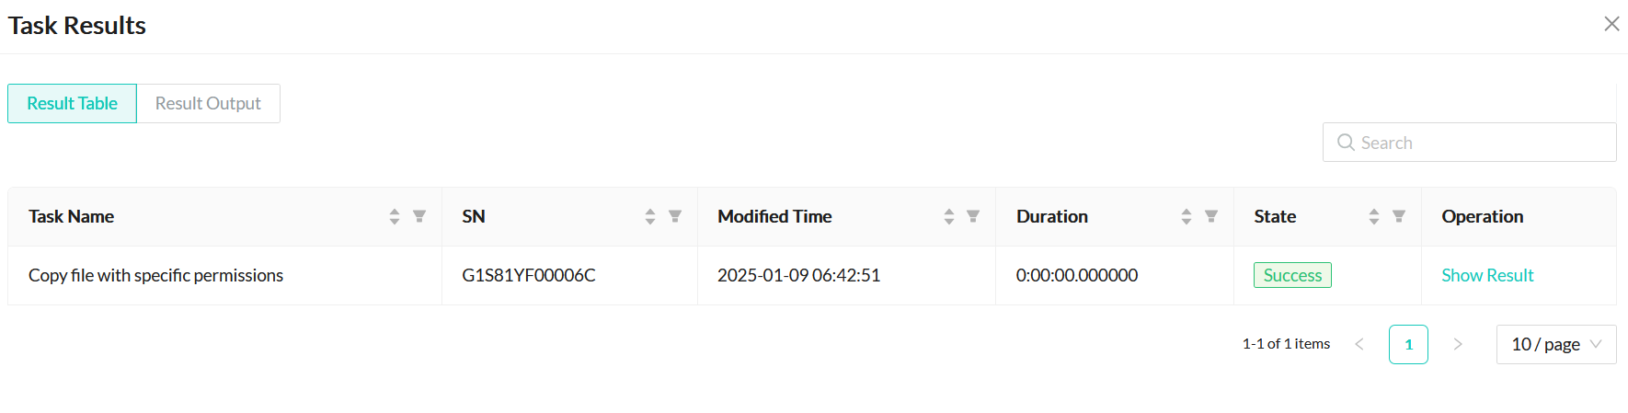Viewport: 1628px width, 413px height.
Task: Sort table by State column
Action: pos(1374,216)
